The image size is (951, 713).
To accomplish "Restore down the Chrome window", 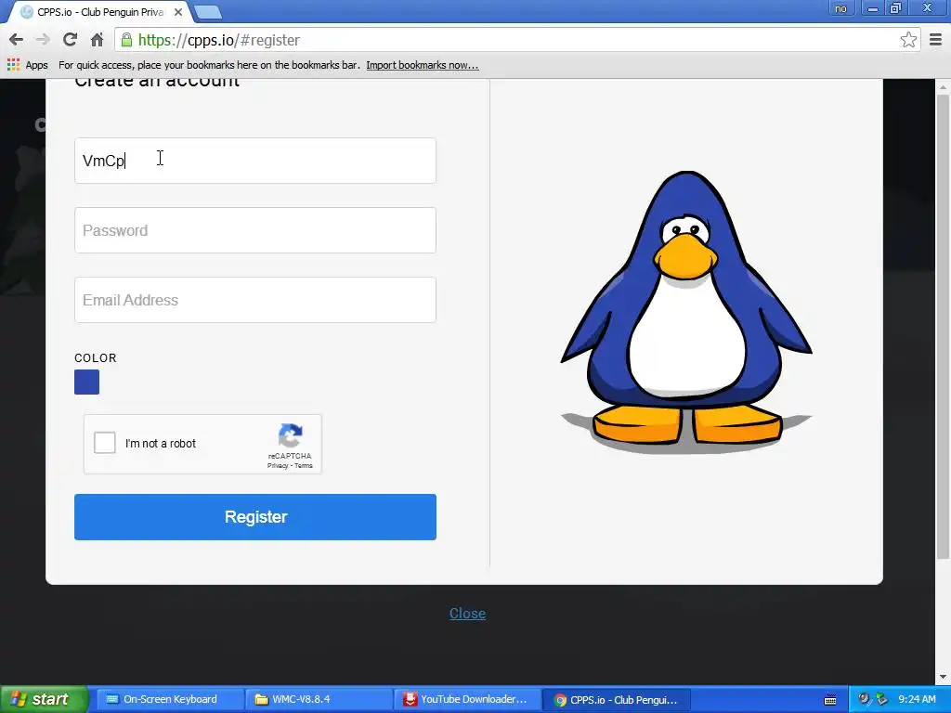I will point(896,8).
